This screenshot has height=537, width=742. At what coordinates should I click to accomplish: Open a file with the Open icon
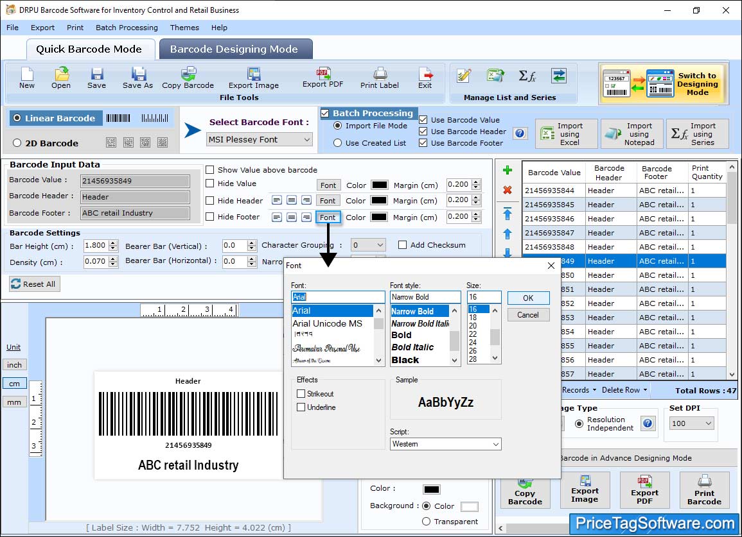coord(61,78)
